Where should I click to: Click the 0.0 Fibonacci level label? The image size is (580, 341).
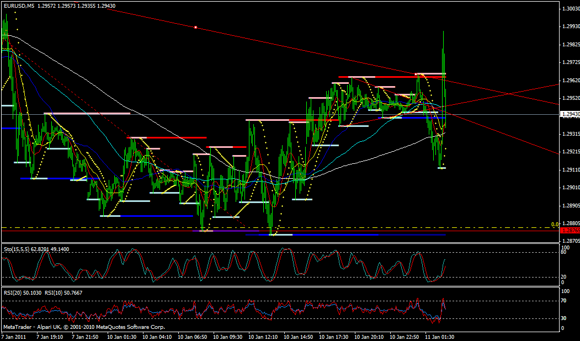point(555,225)
